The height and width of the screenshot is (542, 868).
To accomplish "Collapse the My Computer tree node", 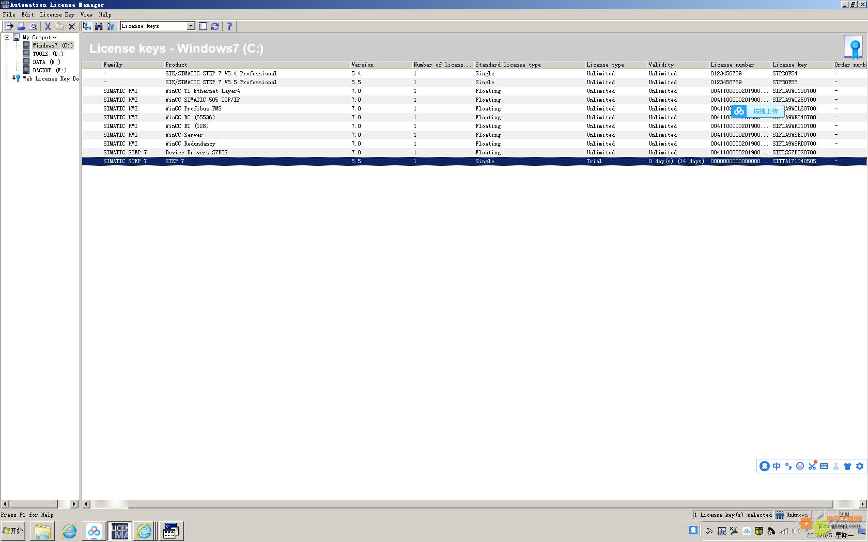I will [7, 37].
